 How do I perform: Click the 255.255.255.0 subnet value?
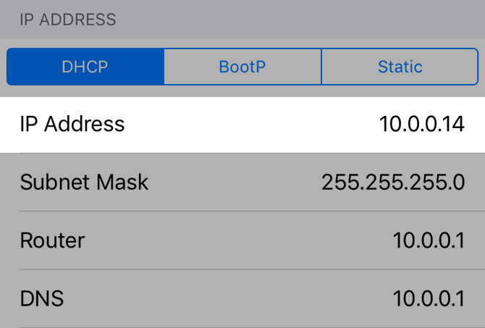coord(393,182)
